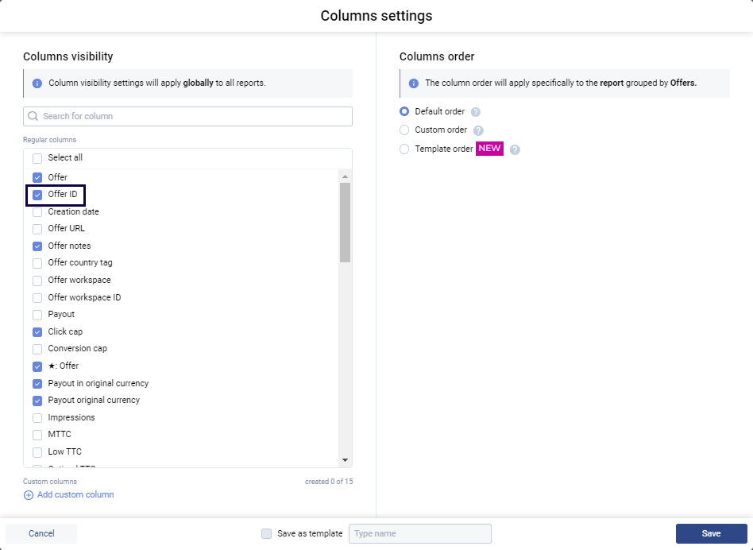Click Cancel to discard changes
The image size is (753, 550).
(x=41, y=533)
